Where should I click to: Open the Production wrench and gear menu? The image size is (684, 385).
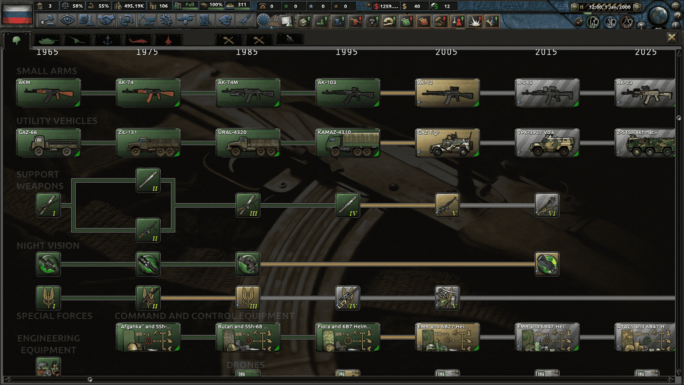pos(165,20)
